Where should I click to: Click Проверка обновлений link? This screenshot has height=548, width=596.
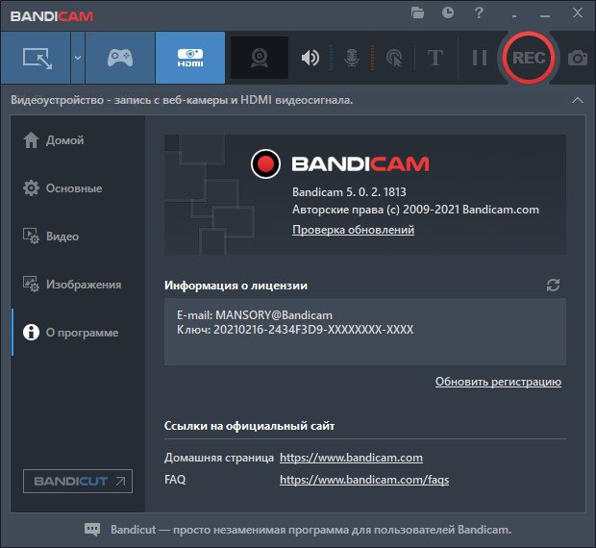[353, 230]
